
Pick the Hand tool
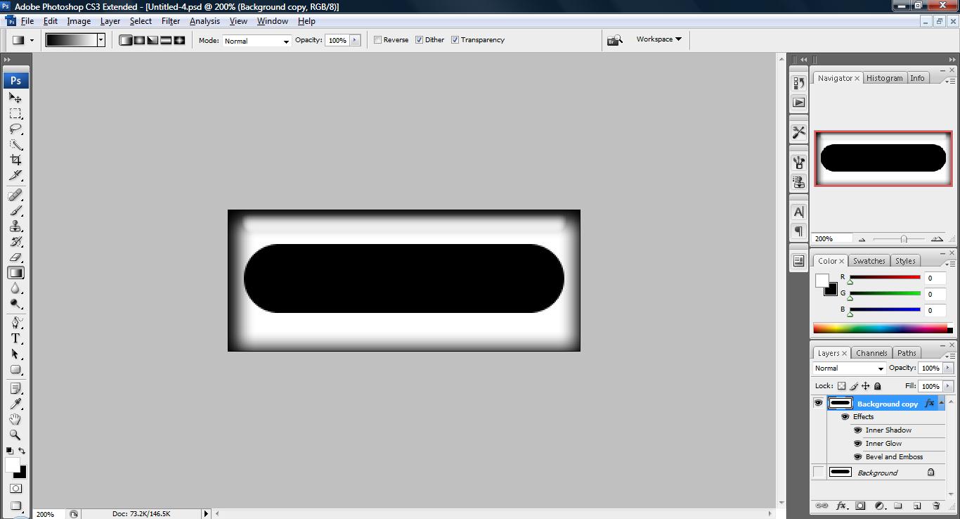point(15,419)
